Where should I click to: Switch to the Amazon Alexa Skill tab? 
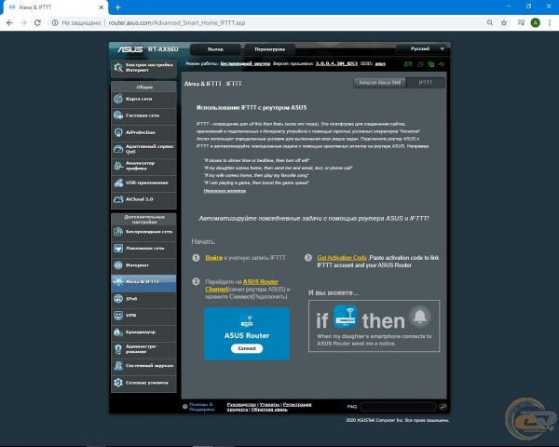click(380, 83)
